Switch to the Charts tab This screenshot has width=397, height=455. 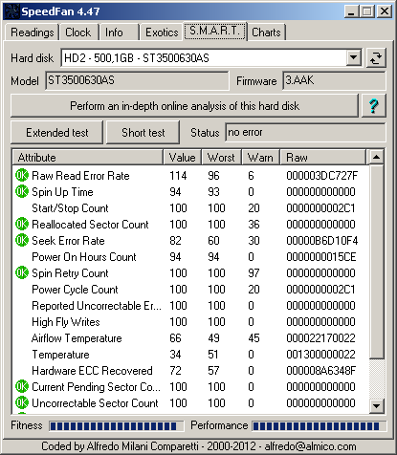click(x=266, y=32)
